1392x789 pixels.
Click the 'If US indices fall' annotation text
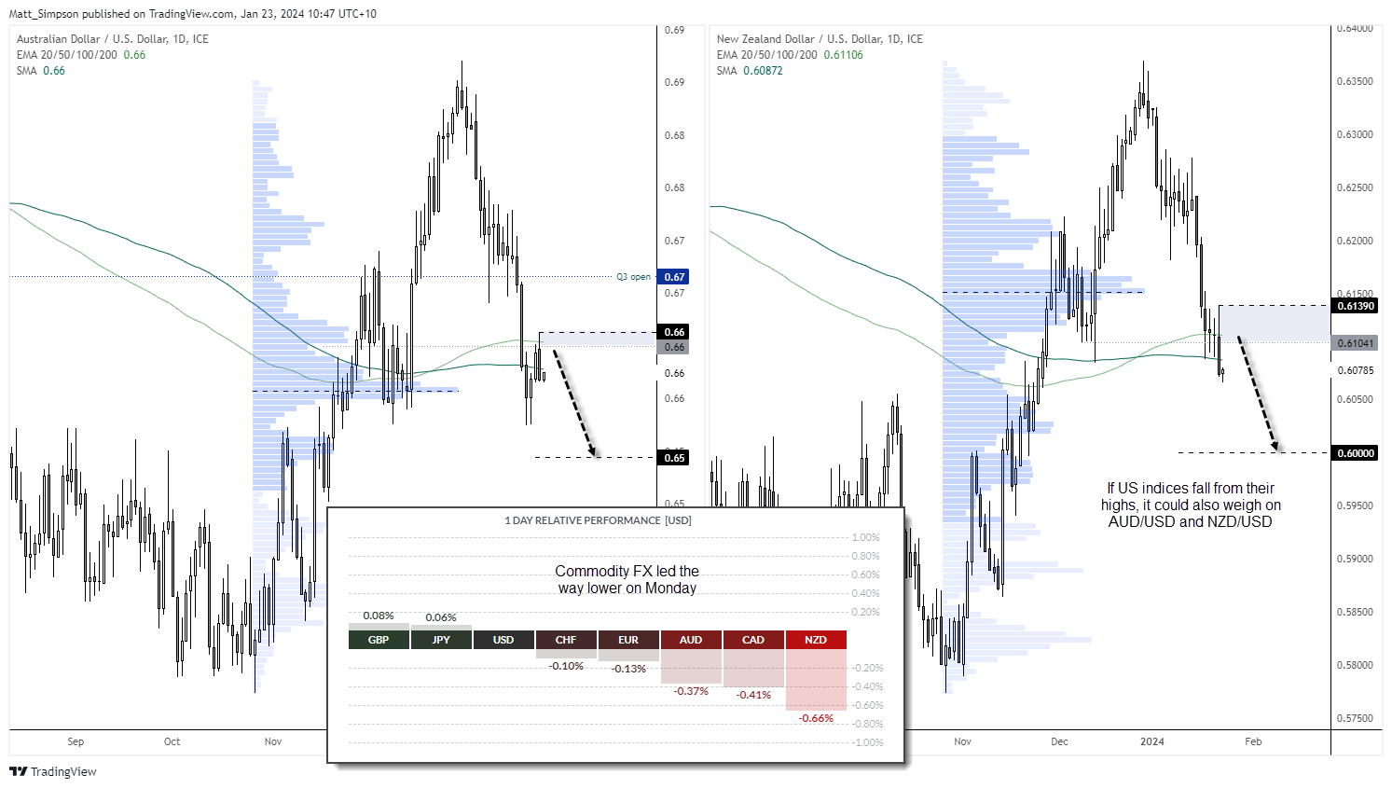click(1190, 505)
